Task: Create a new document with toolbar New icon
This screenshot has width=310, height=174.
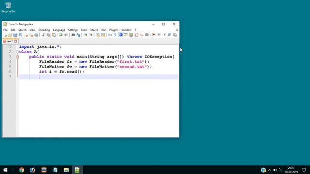Action: coord(5,35)
